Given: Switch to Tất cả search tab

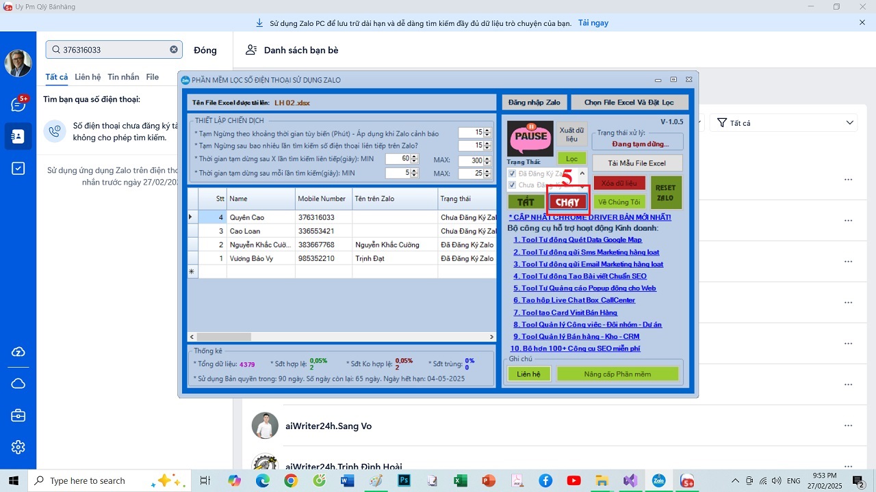Looking at the screenshot, I should (x=56, y=77).
